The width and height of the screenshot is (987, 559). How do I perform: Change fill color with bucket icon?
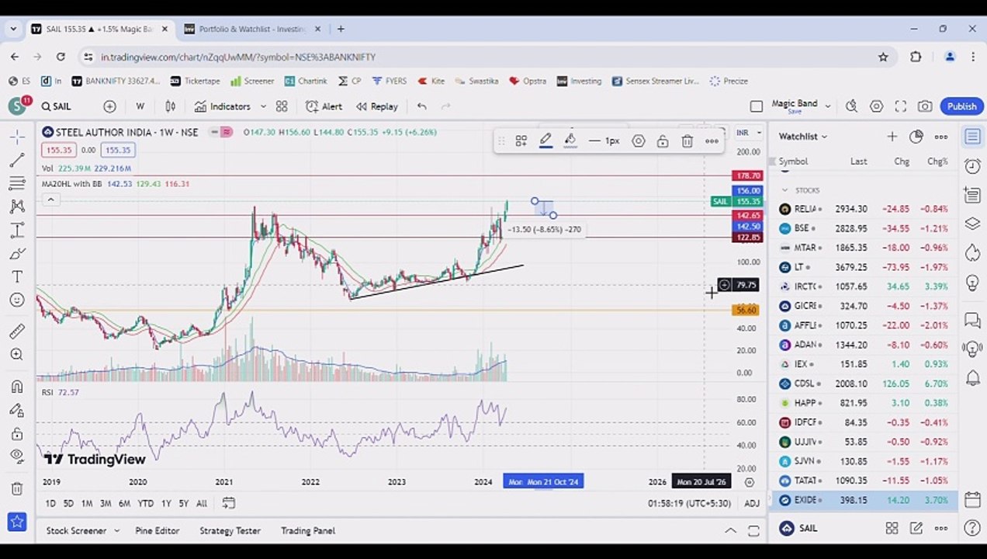tap(570, 141)
